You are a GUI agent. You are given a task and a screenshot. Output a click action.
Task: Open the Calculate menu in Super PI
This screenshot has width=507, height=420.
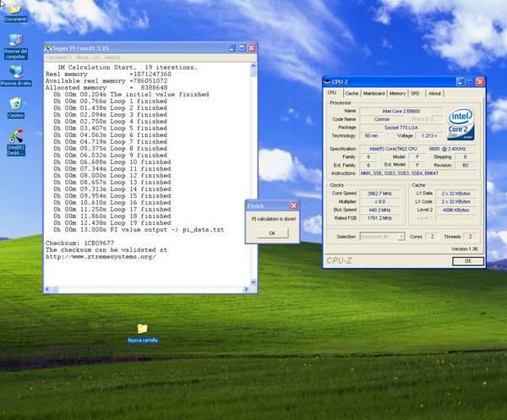[58, 57]
